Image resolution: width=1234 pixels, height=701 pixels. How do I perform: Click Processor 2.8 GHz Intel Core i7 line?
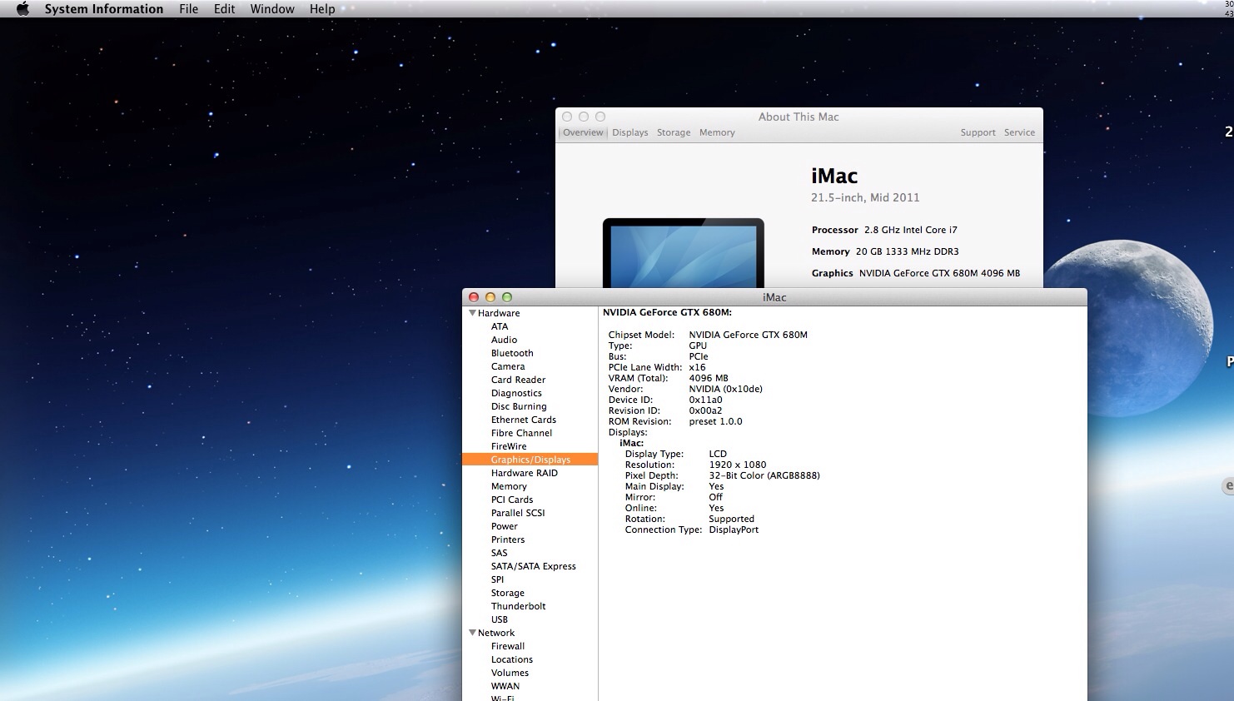pyautogui.click(x=884, y=230)
